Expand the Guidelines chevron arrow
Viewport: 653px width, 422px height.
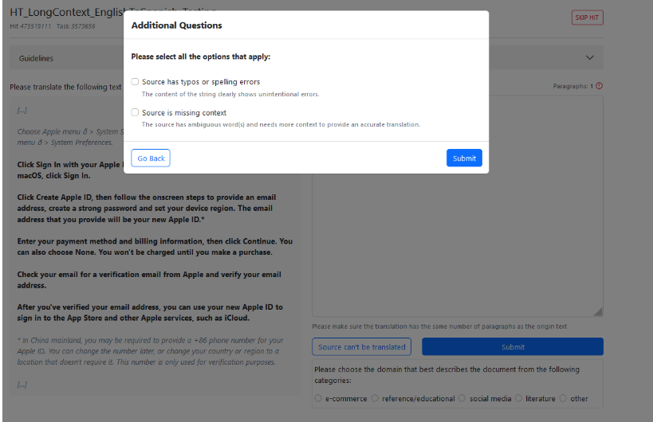(590, 57)
